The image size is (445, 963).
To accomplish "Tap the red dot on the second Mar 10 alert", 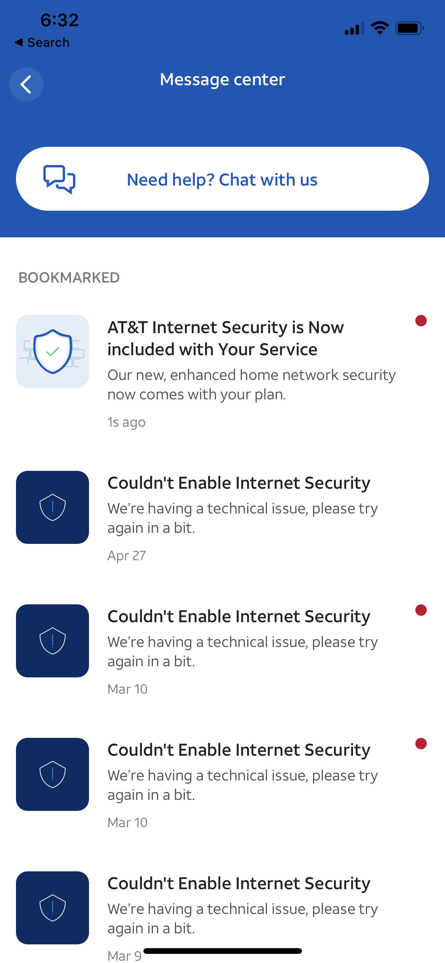I will click(x=421, y=744).
